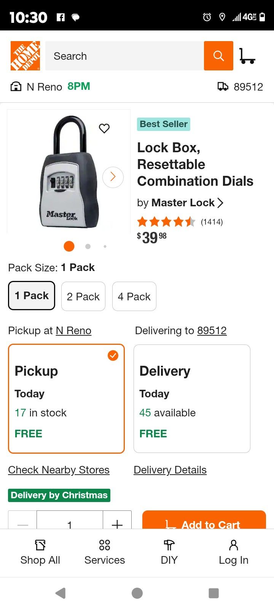Open Check Nearby Stores link
The width and height of the screenshot is (274, 609).
click(x=59, y=470)
